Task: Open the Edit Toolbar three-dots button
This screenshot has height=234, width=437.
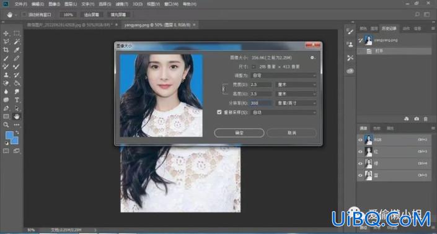Action: coord(17,125)
